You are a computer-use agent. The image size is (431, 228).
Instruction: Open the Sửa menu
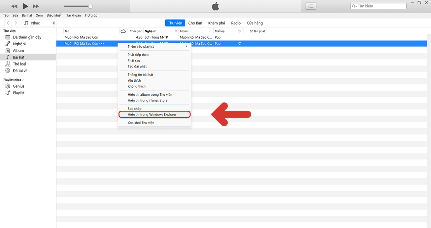(x=15, y=15)
